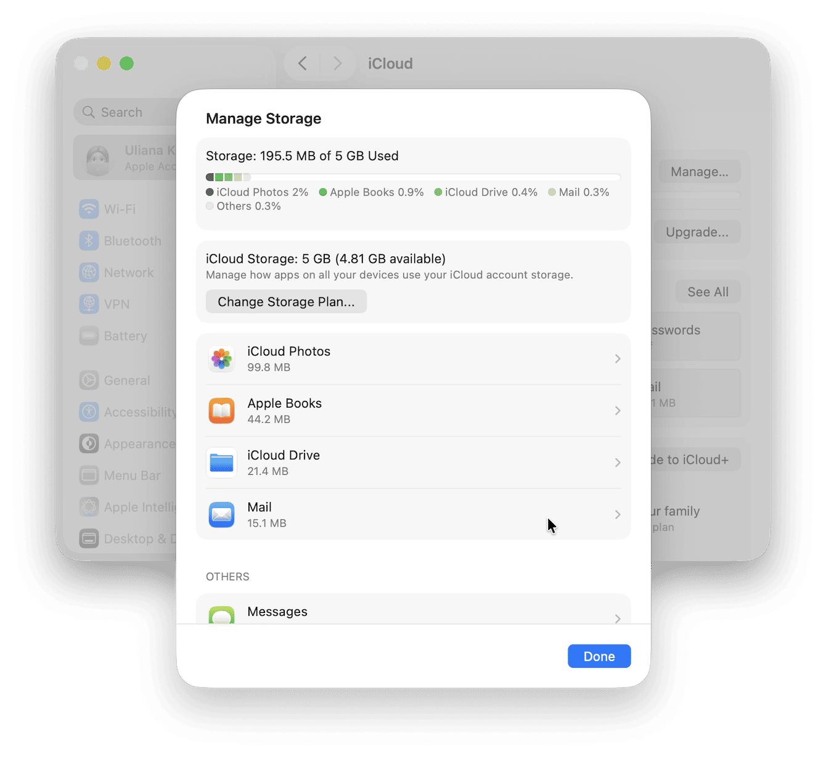
Task: Click the Uliana Apple Account profile picture
Action: (x=99, y=158)
